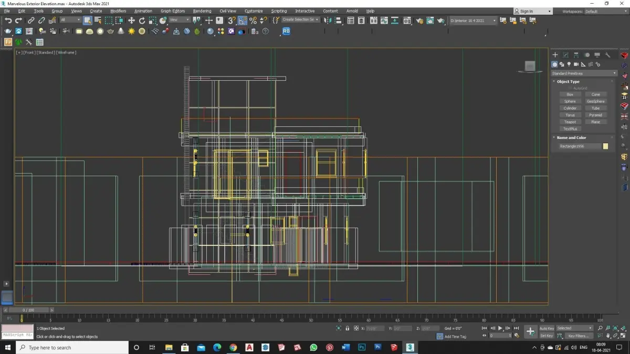
Task: Select the Select and Link chain icon
Action: pos(31,20)
